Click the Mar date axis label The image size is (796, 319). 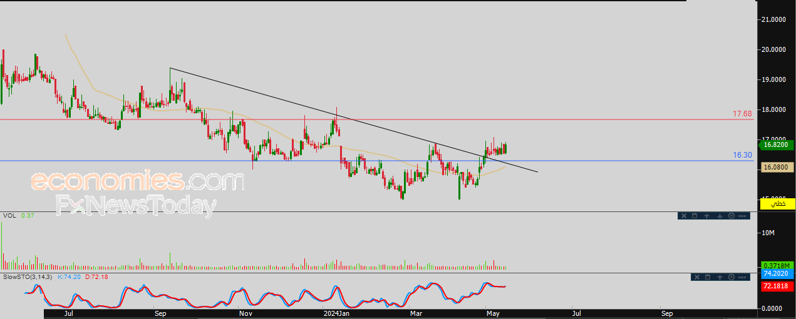416,313
